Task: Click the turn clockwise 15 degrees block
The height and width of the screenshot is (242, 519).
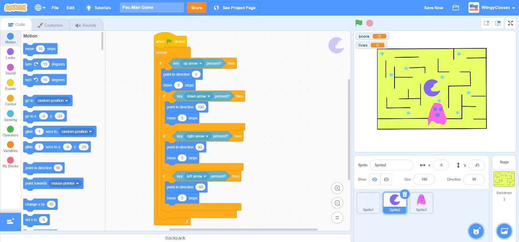Action: [x=45, y=64]
